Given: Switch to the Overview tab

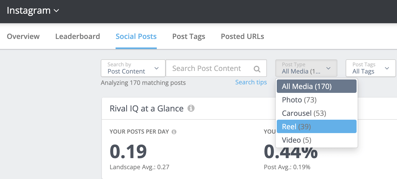Looking at the screenshot, I should pos(23,36).
